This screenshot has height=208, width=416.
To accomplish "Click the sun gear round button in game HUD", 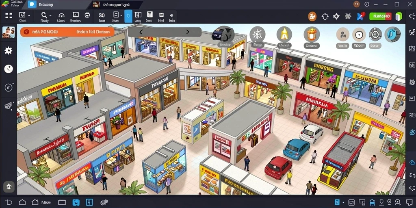I will (x=257, y=34).
